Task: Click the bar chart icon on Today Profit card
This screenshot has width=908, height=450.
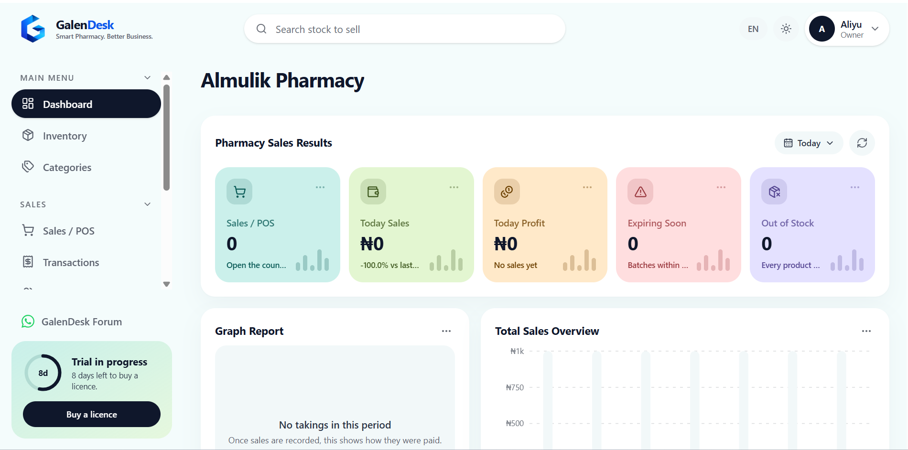Action: [580, 260]
